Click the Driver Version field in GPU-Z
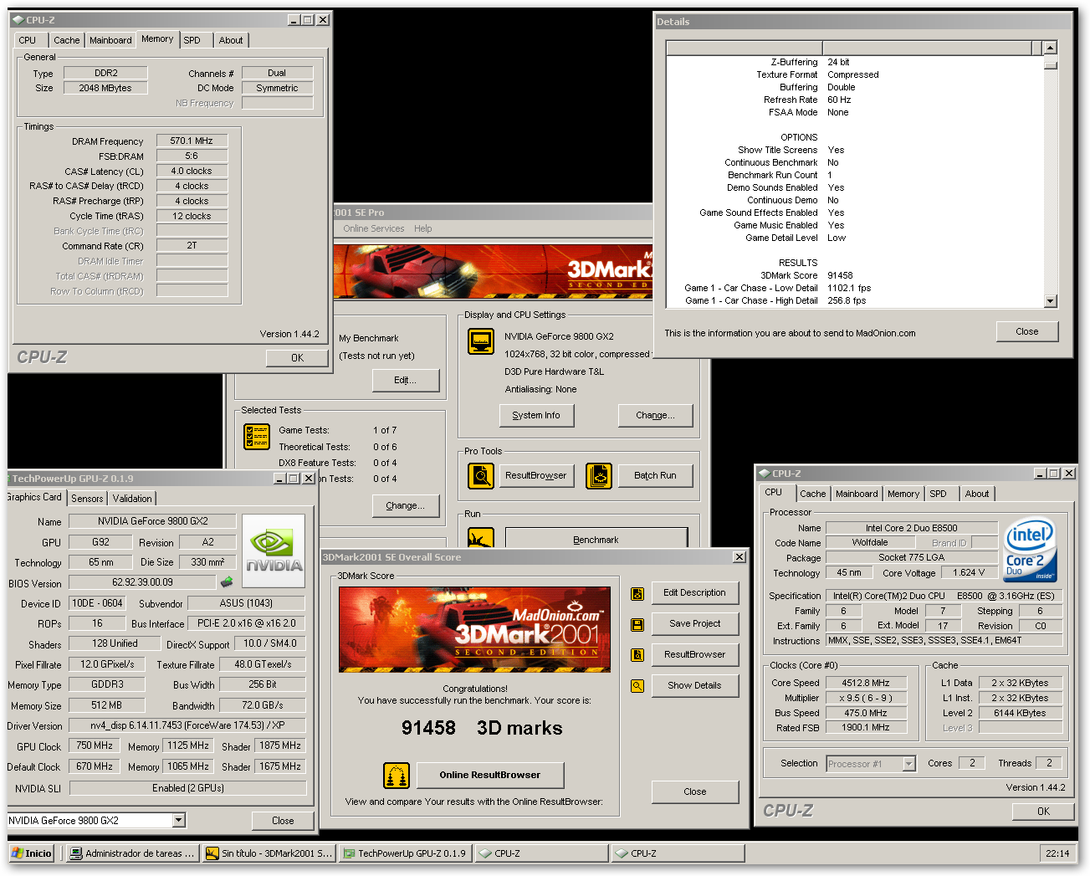The height and width of the screenshot is (876, 1090). pos(188,725)
